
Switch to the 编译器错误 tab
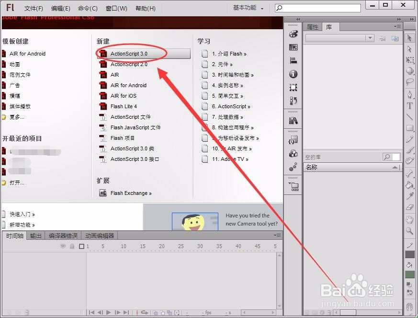pyautogui.click(x=63, y=236)
